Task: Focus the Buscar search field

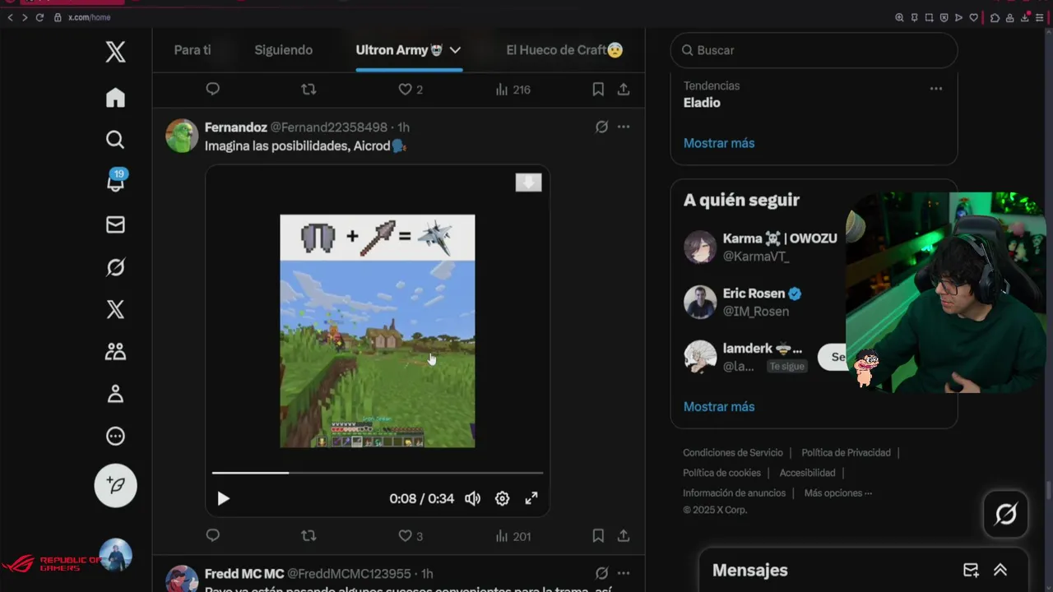Action: point(814,50)
